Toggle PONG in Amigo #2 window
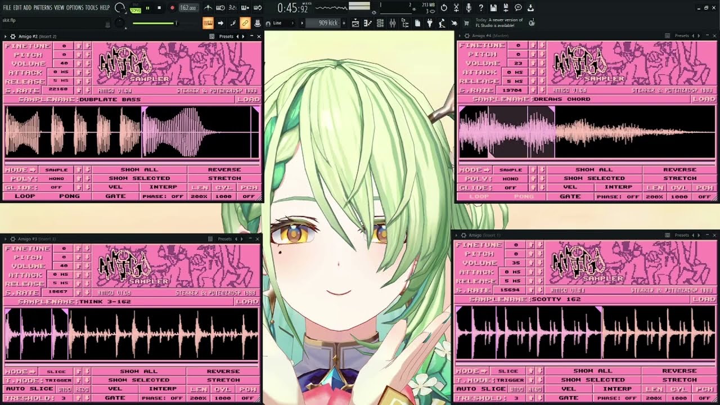This screenshot has width=720, height=405. pyautogui.click(x=69, y=196)
